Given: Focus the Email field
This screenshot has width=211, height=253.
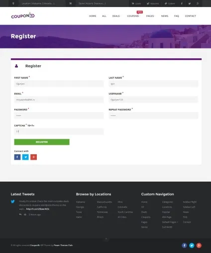Looking at the screenshot, I should [59, 100].
